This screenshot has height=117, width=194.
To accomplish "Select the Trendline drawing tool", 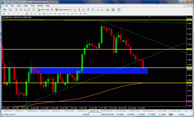I will (23, 14).
